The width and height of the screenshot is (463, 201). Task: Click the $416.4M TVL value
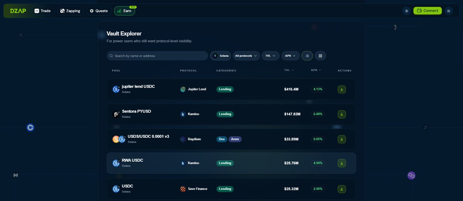(291, 89)
